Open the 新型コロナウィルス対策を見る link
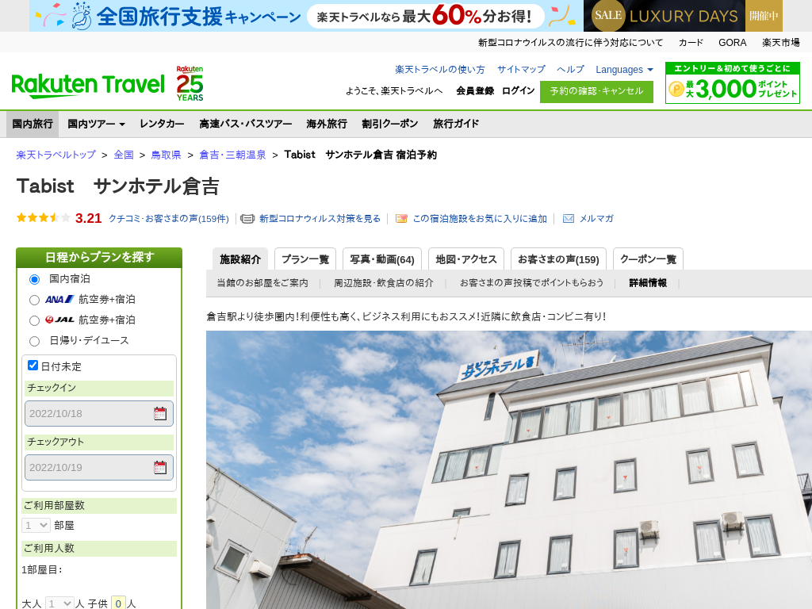 320,219
